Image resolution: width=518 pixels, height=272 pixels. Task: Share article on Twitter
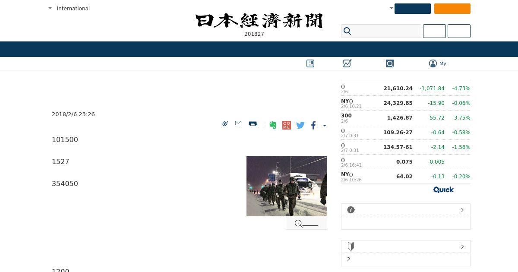coord(300,125)
